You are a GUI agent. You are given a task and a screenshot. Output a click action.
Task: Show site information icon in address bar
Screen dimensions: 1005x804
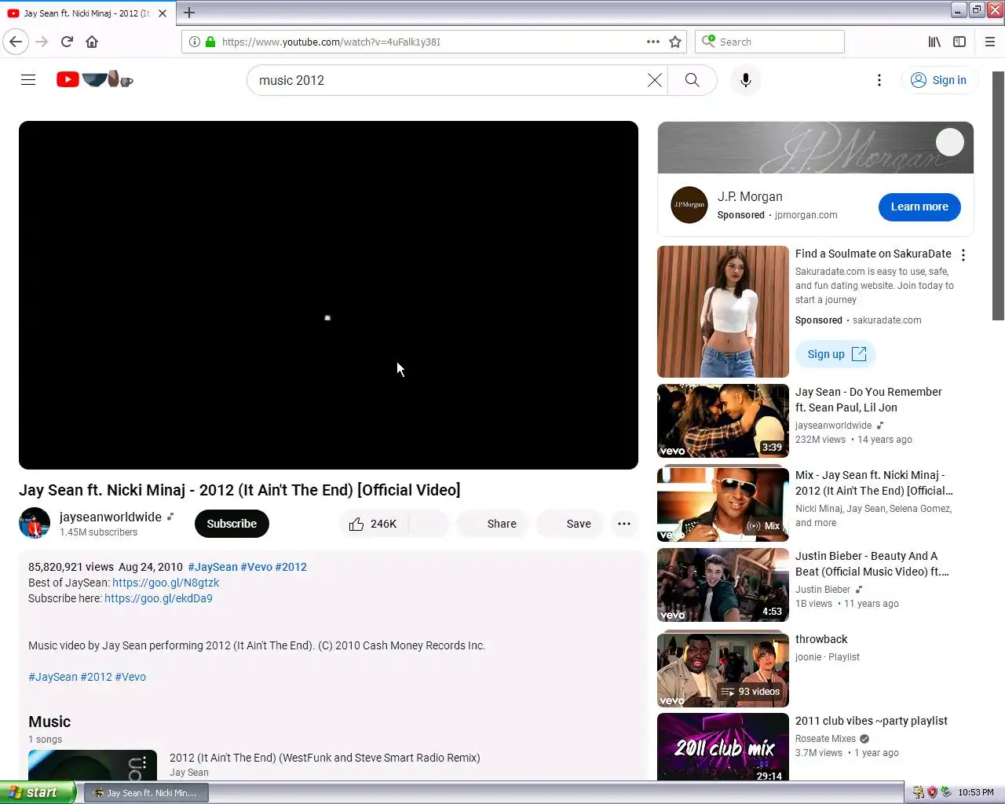[194, 42]
